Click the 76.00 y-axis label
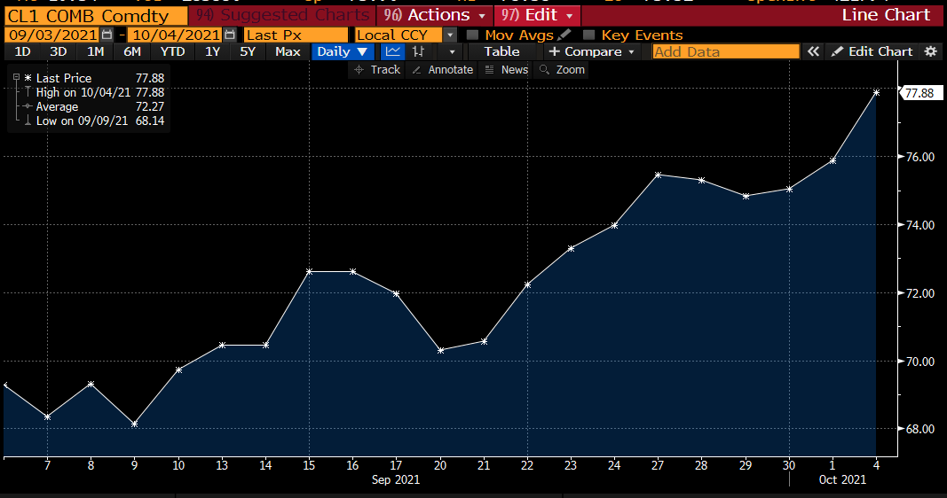 (919, 158)
